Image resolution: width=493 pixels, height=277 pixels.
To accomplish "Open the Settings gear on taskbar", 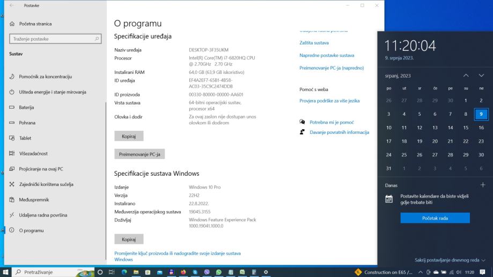I will point(266,272).
